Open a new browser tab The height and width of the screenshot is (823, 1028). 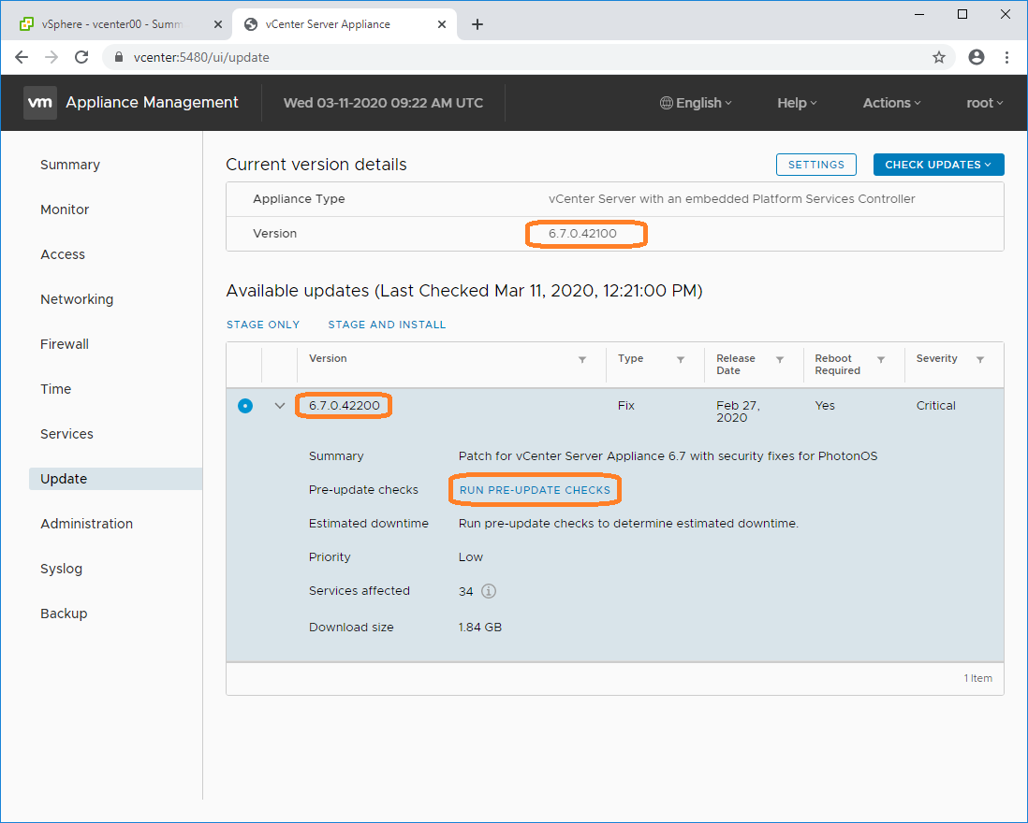click(x=477, y=24)
